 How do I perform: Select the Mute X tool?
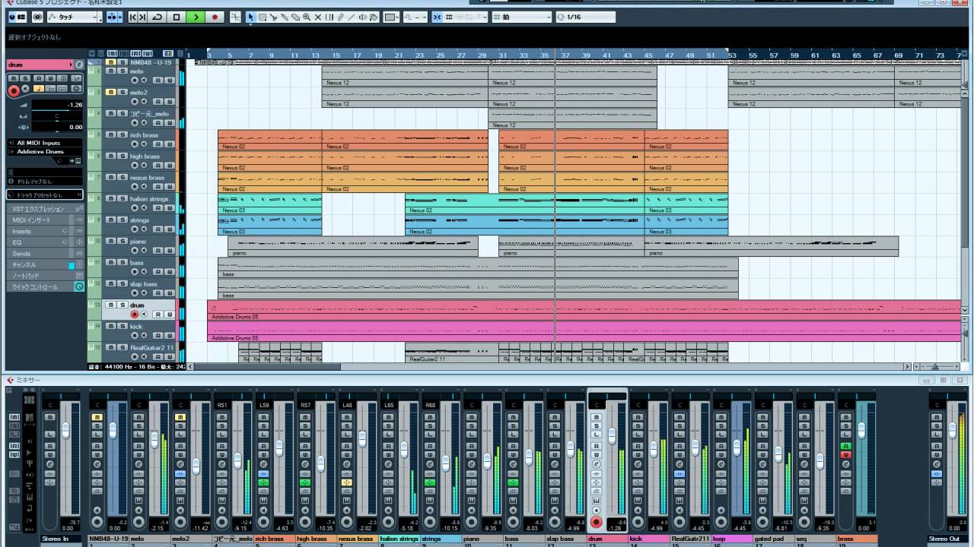click(x=318, y=17)
